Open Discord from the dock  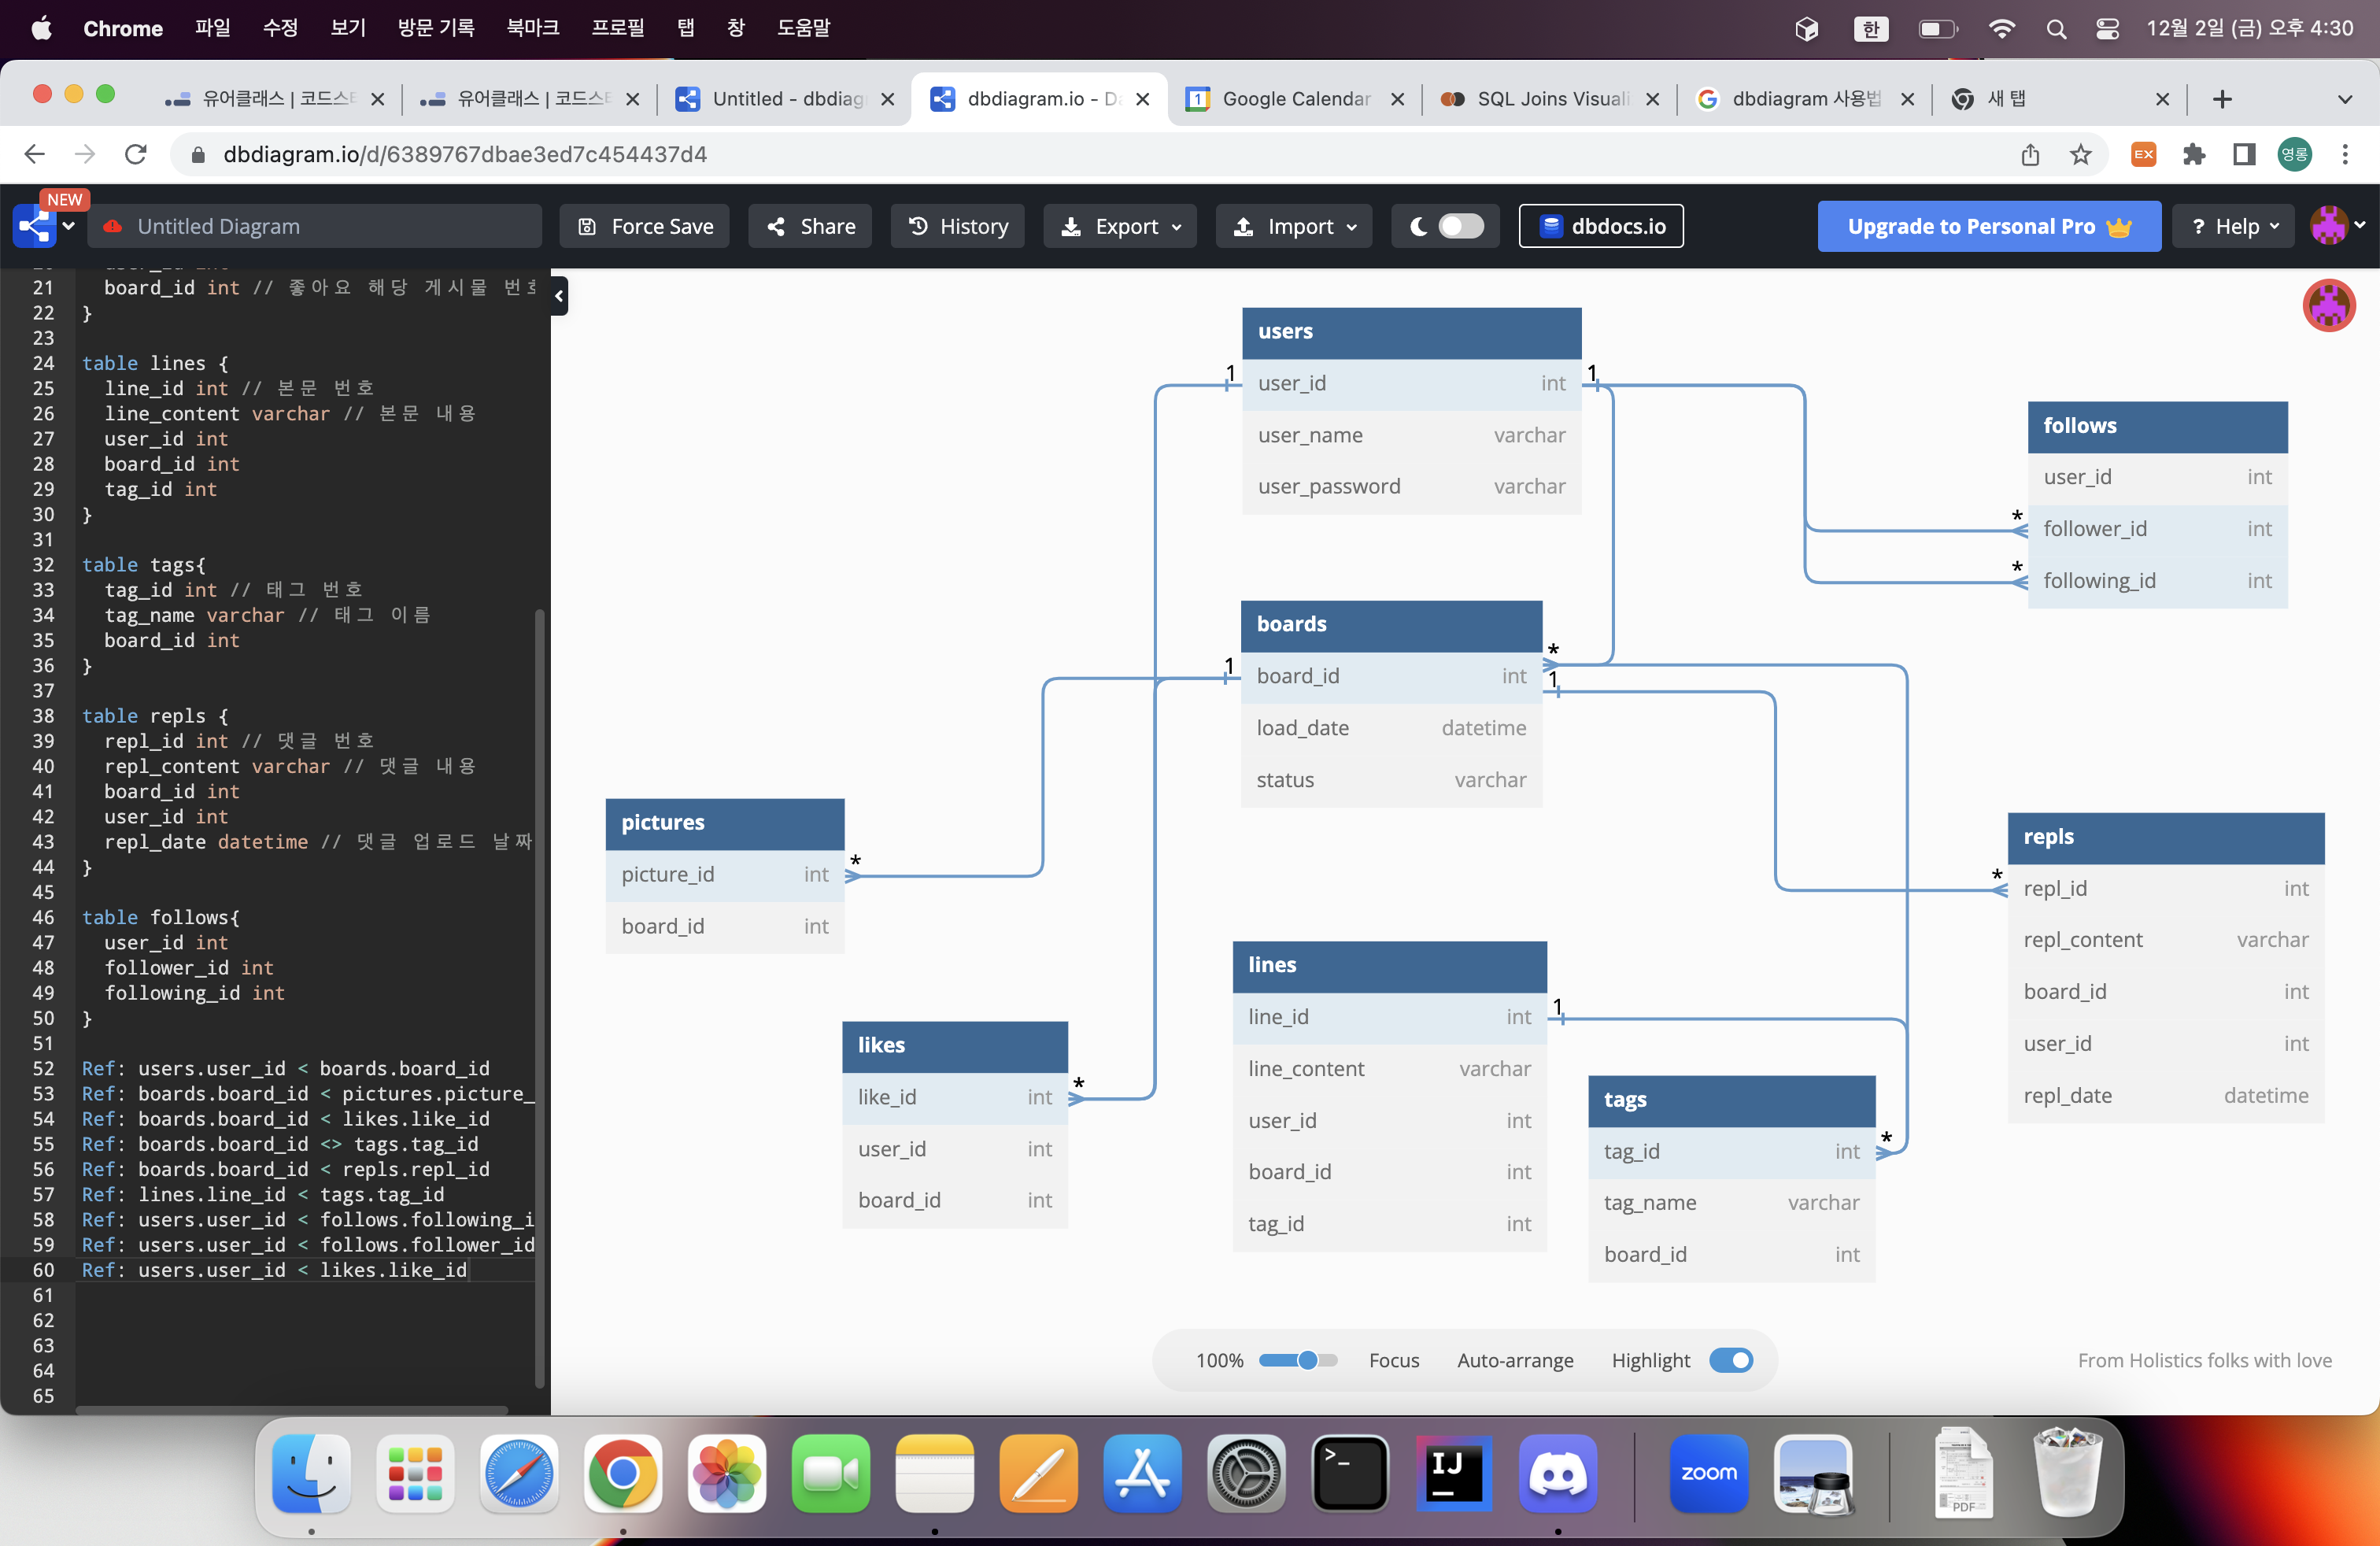pyautogui.click(x=1558, y=1474)
